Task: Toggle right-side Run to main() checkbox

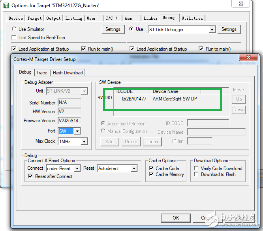Action: (201, 49)
